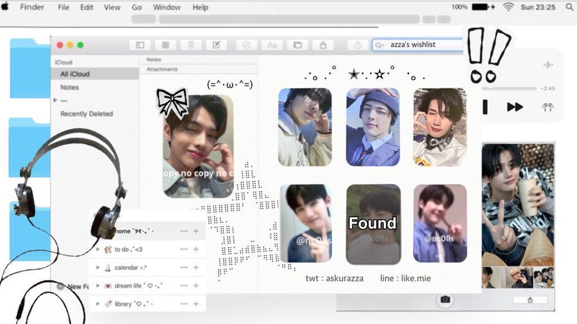Click the winking photocard with bow sticker
The width and height of the screenshot is (577, 324).
pos(198,146)
